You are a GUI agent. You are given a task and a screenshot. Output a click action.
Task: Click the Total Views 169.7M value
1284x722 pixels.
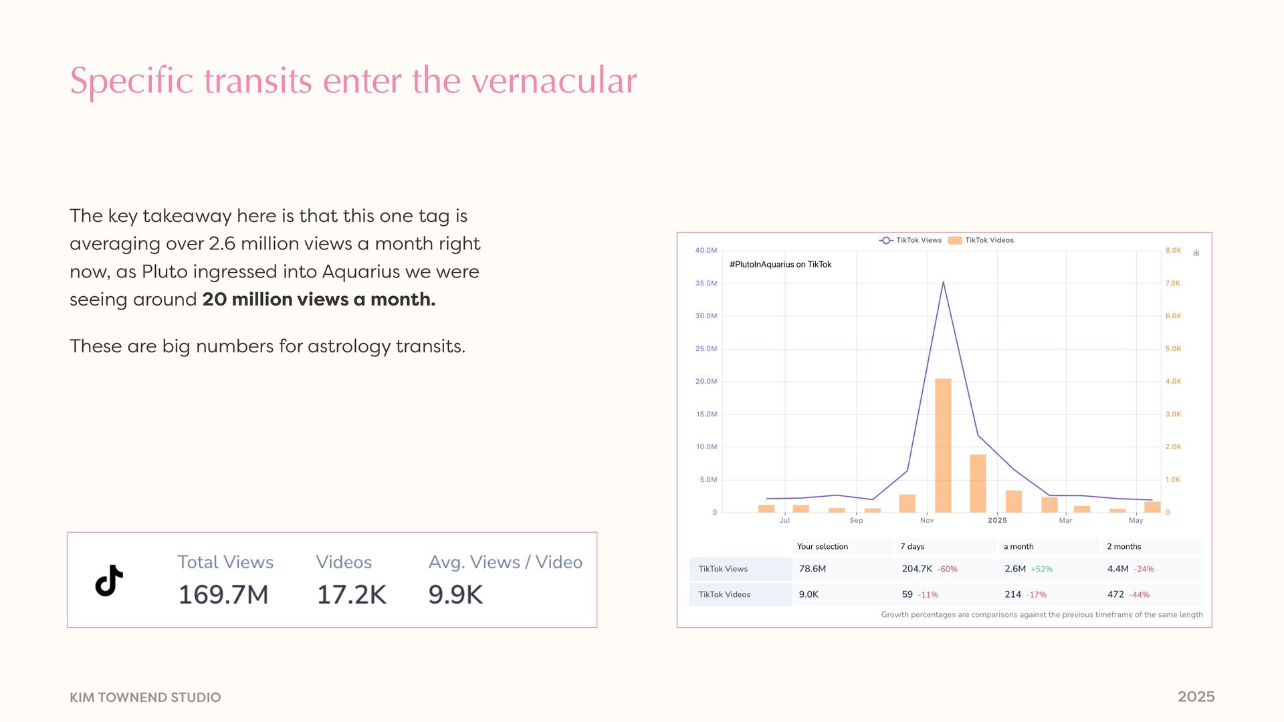point(223,594)
